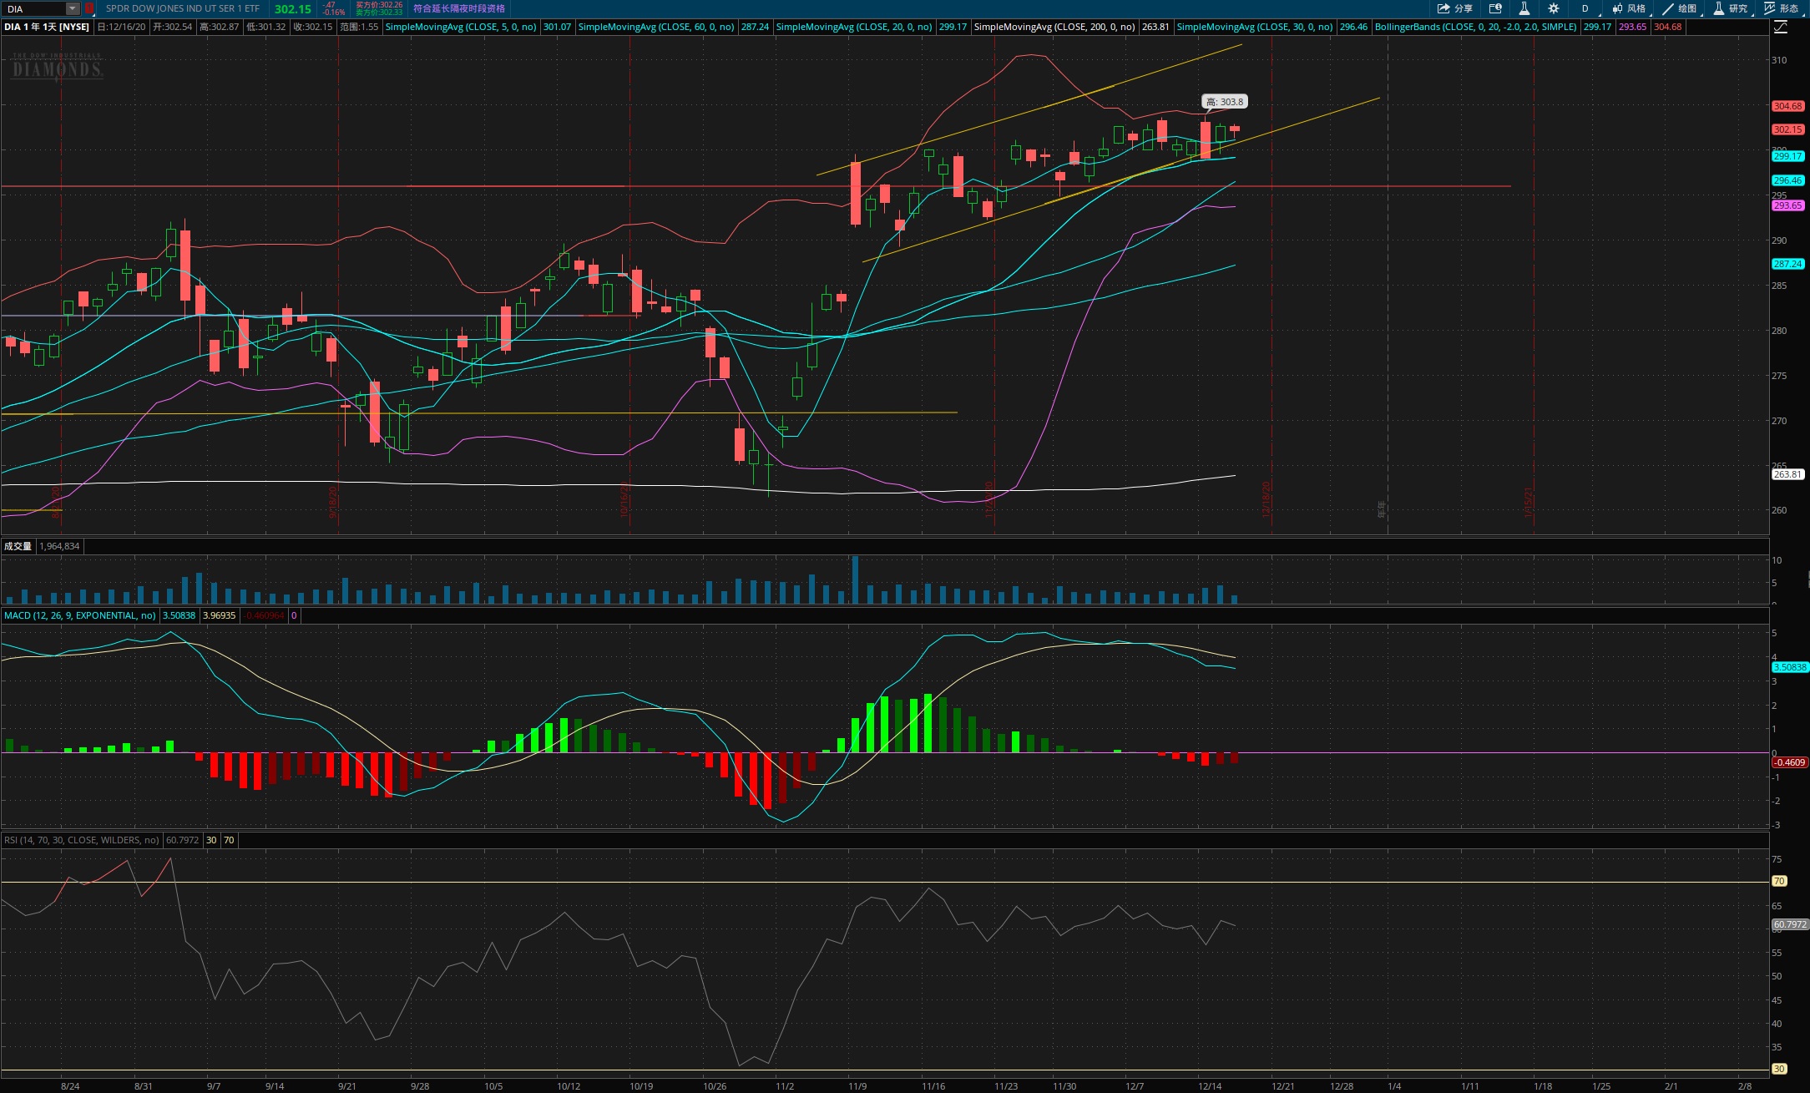
Task: Select SimpleMovingAvg (CLOSE, 20, 0, no) study label
Action: tap(854, 27)
